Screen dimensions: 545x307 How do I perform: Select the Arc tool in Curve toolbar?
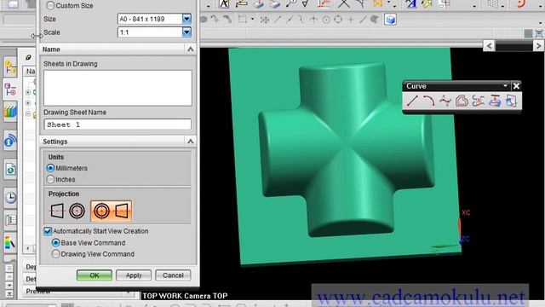pyautogui.click(x=428, y=101)
